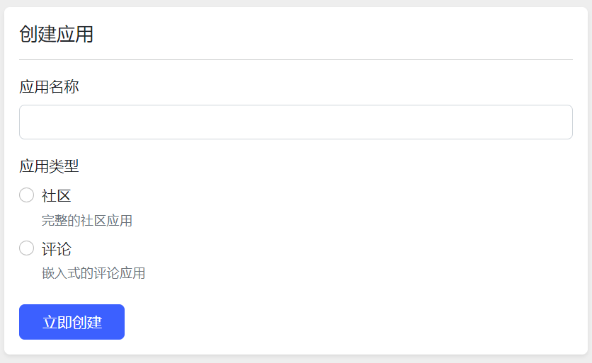Click the 应用类型 section label
Viewport: 592px width, 363px height.
pyautogui.click(x=49, y=166)
